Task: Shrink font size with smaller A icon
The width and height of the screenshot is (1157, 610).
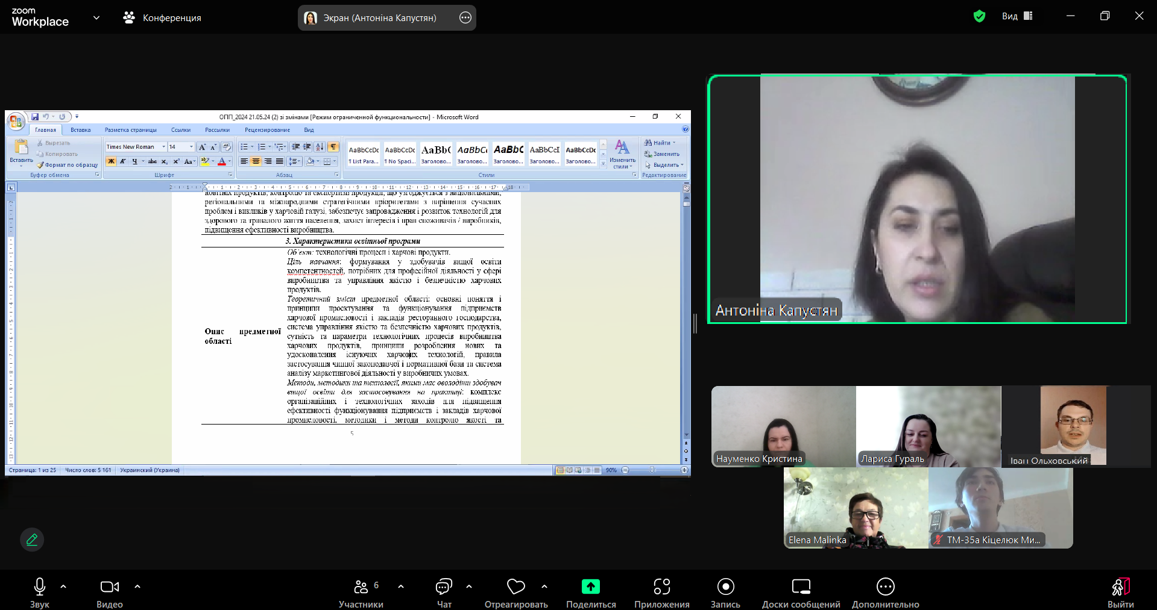Action: click(x=213, y=147)
